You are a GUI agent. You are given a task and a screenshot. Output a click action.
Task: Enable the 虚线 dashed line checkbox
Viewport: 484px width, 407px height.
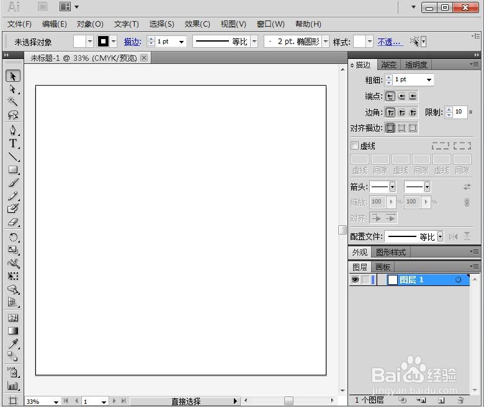[x=355, y=145]
